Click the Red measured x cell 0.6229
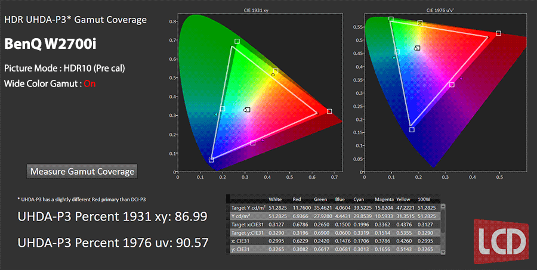Image resolution: width=537 pixels, height=270 pixels. [300, 241]
